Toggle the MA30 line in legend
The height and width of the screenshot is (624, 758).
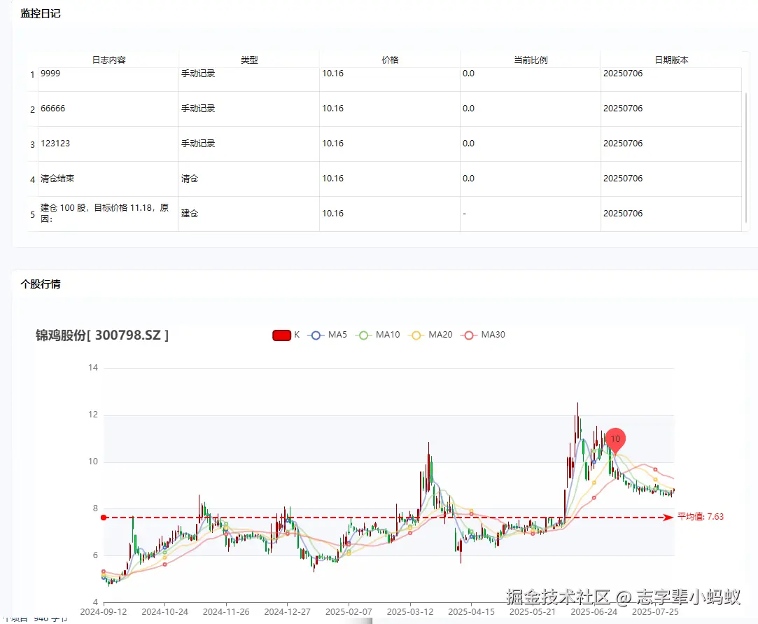(483, 335)
